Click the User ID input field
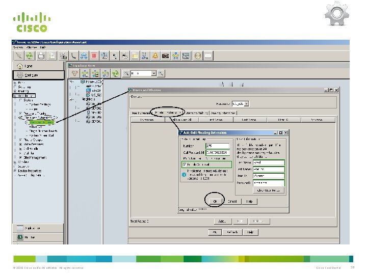 [x=269, y=176]
